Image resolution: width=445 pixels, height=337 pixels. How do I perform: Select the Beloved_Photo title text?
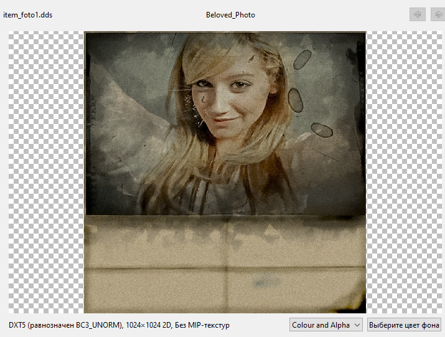pos(230,15)
